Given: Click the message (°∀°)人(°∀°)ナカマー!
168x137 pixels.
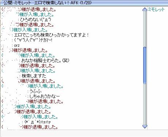Looking at the screenshot, I should point(33,40).
